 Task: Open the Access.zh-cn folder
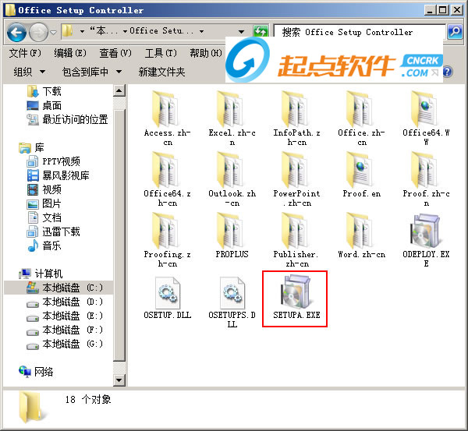pyautogui.click(x=167, y=118)
